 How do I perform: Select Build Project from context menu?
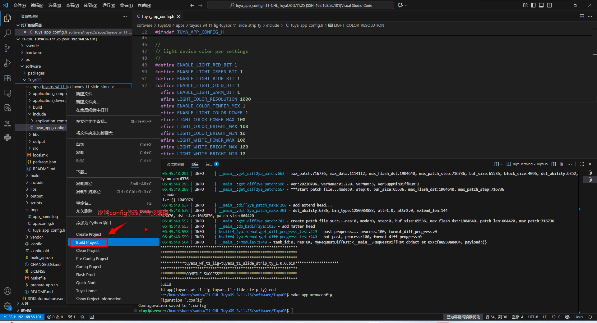point(87,242)
